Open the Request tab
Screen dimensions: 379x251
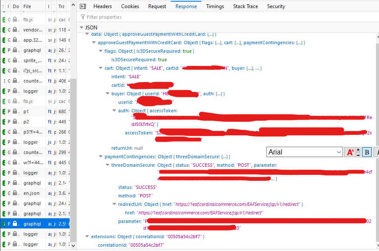coord(157,6)
